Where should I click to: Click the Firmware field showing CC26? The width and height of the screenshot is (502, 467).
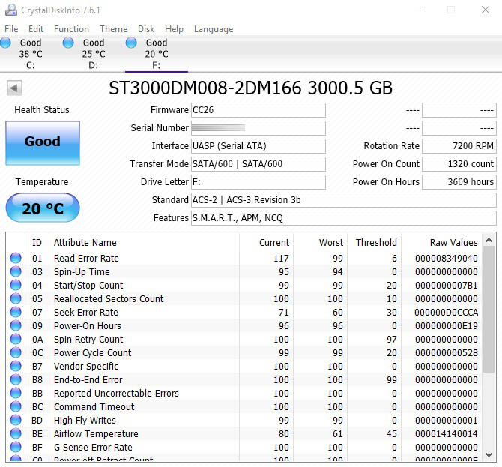click(x=258, y=110)
